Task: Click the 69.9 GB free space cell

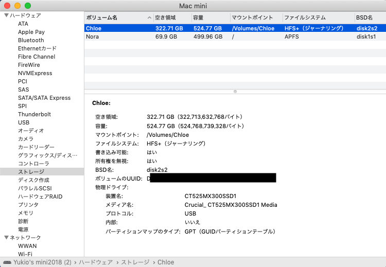Action: click(x=166, y=37)
